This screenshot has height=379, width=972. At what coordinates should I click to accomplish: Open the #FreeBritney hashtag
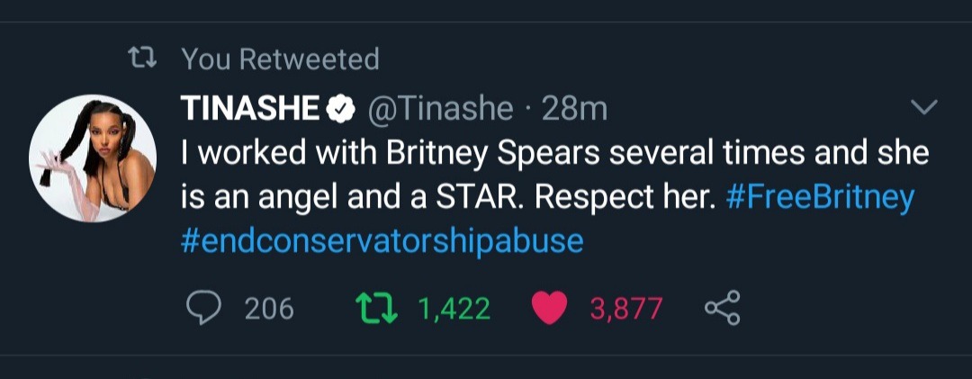pos(819,198)
